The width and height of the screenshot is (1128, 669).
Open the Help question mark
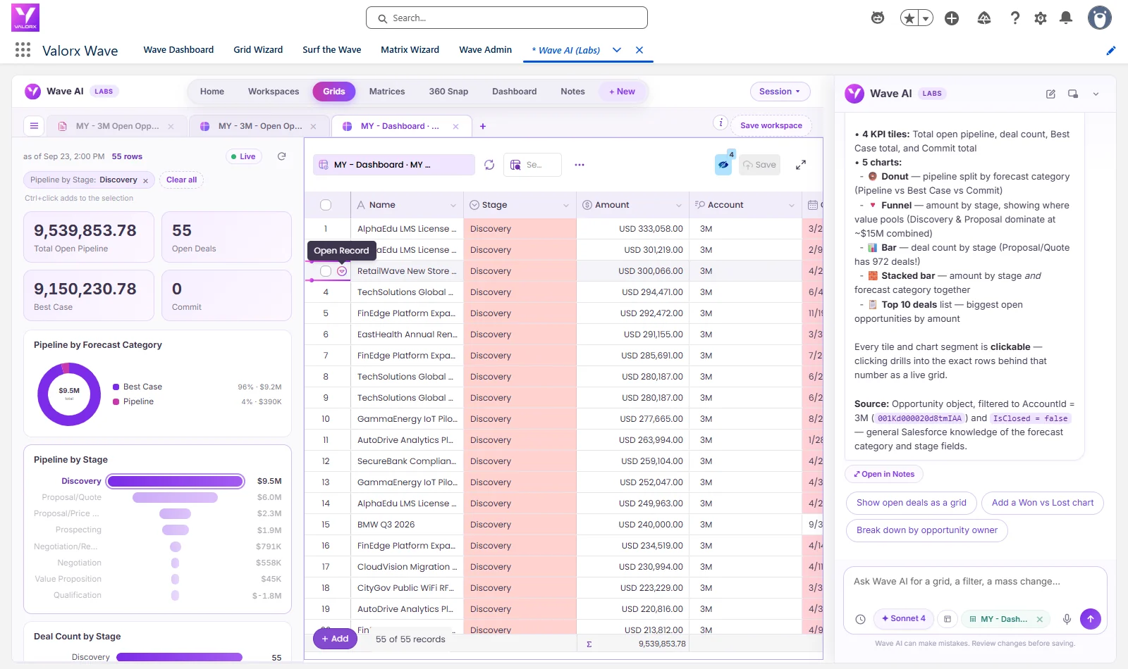[1015, 18]
